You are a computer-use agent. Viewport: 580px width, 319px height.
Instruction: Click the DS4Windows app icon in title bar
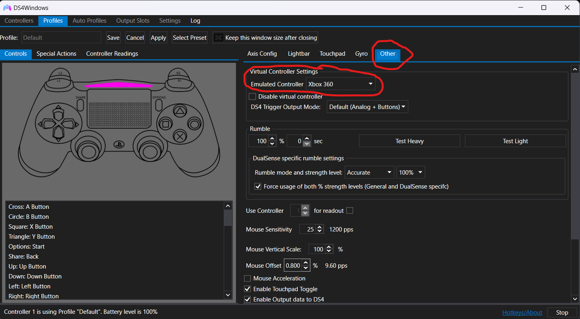(7, 8)
